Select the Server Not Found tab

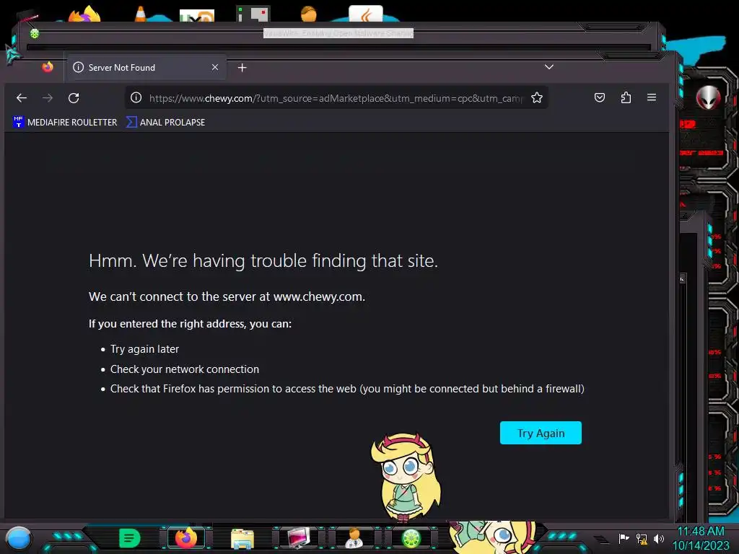tap(147, 67)
